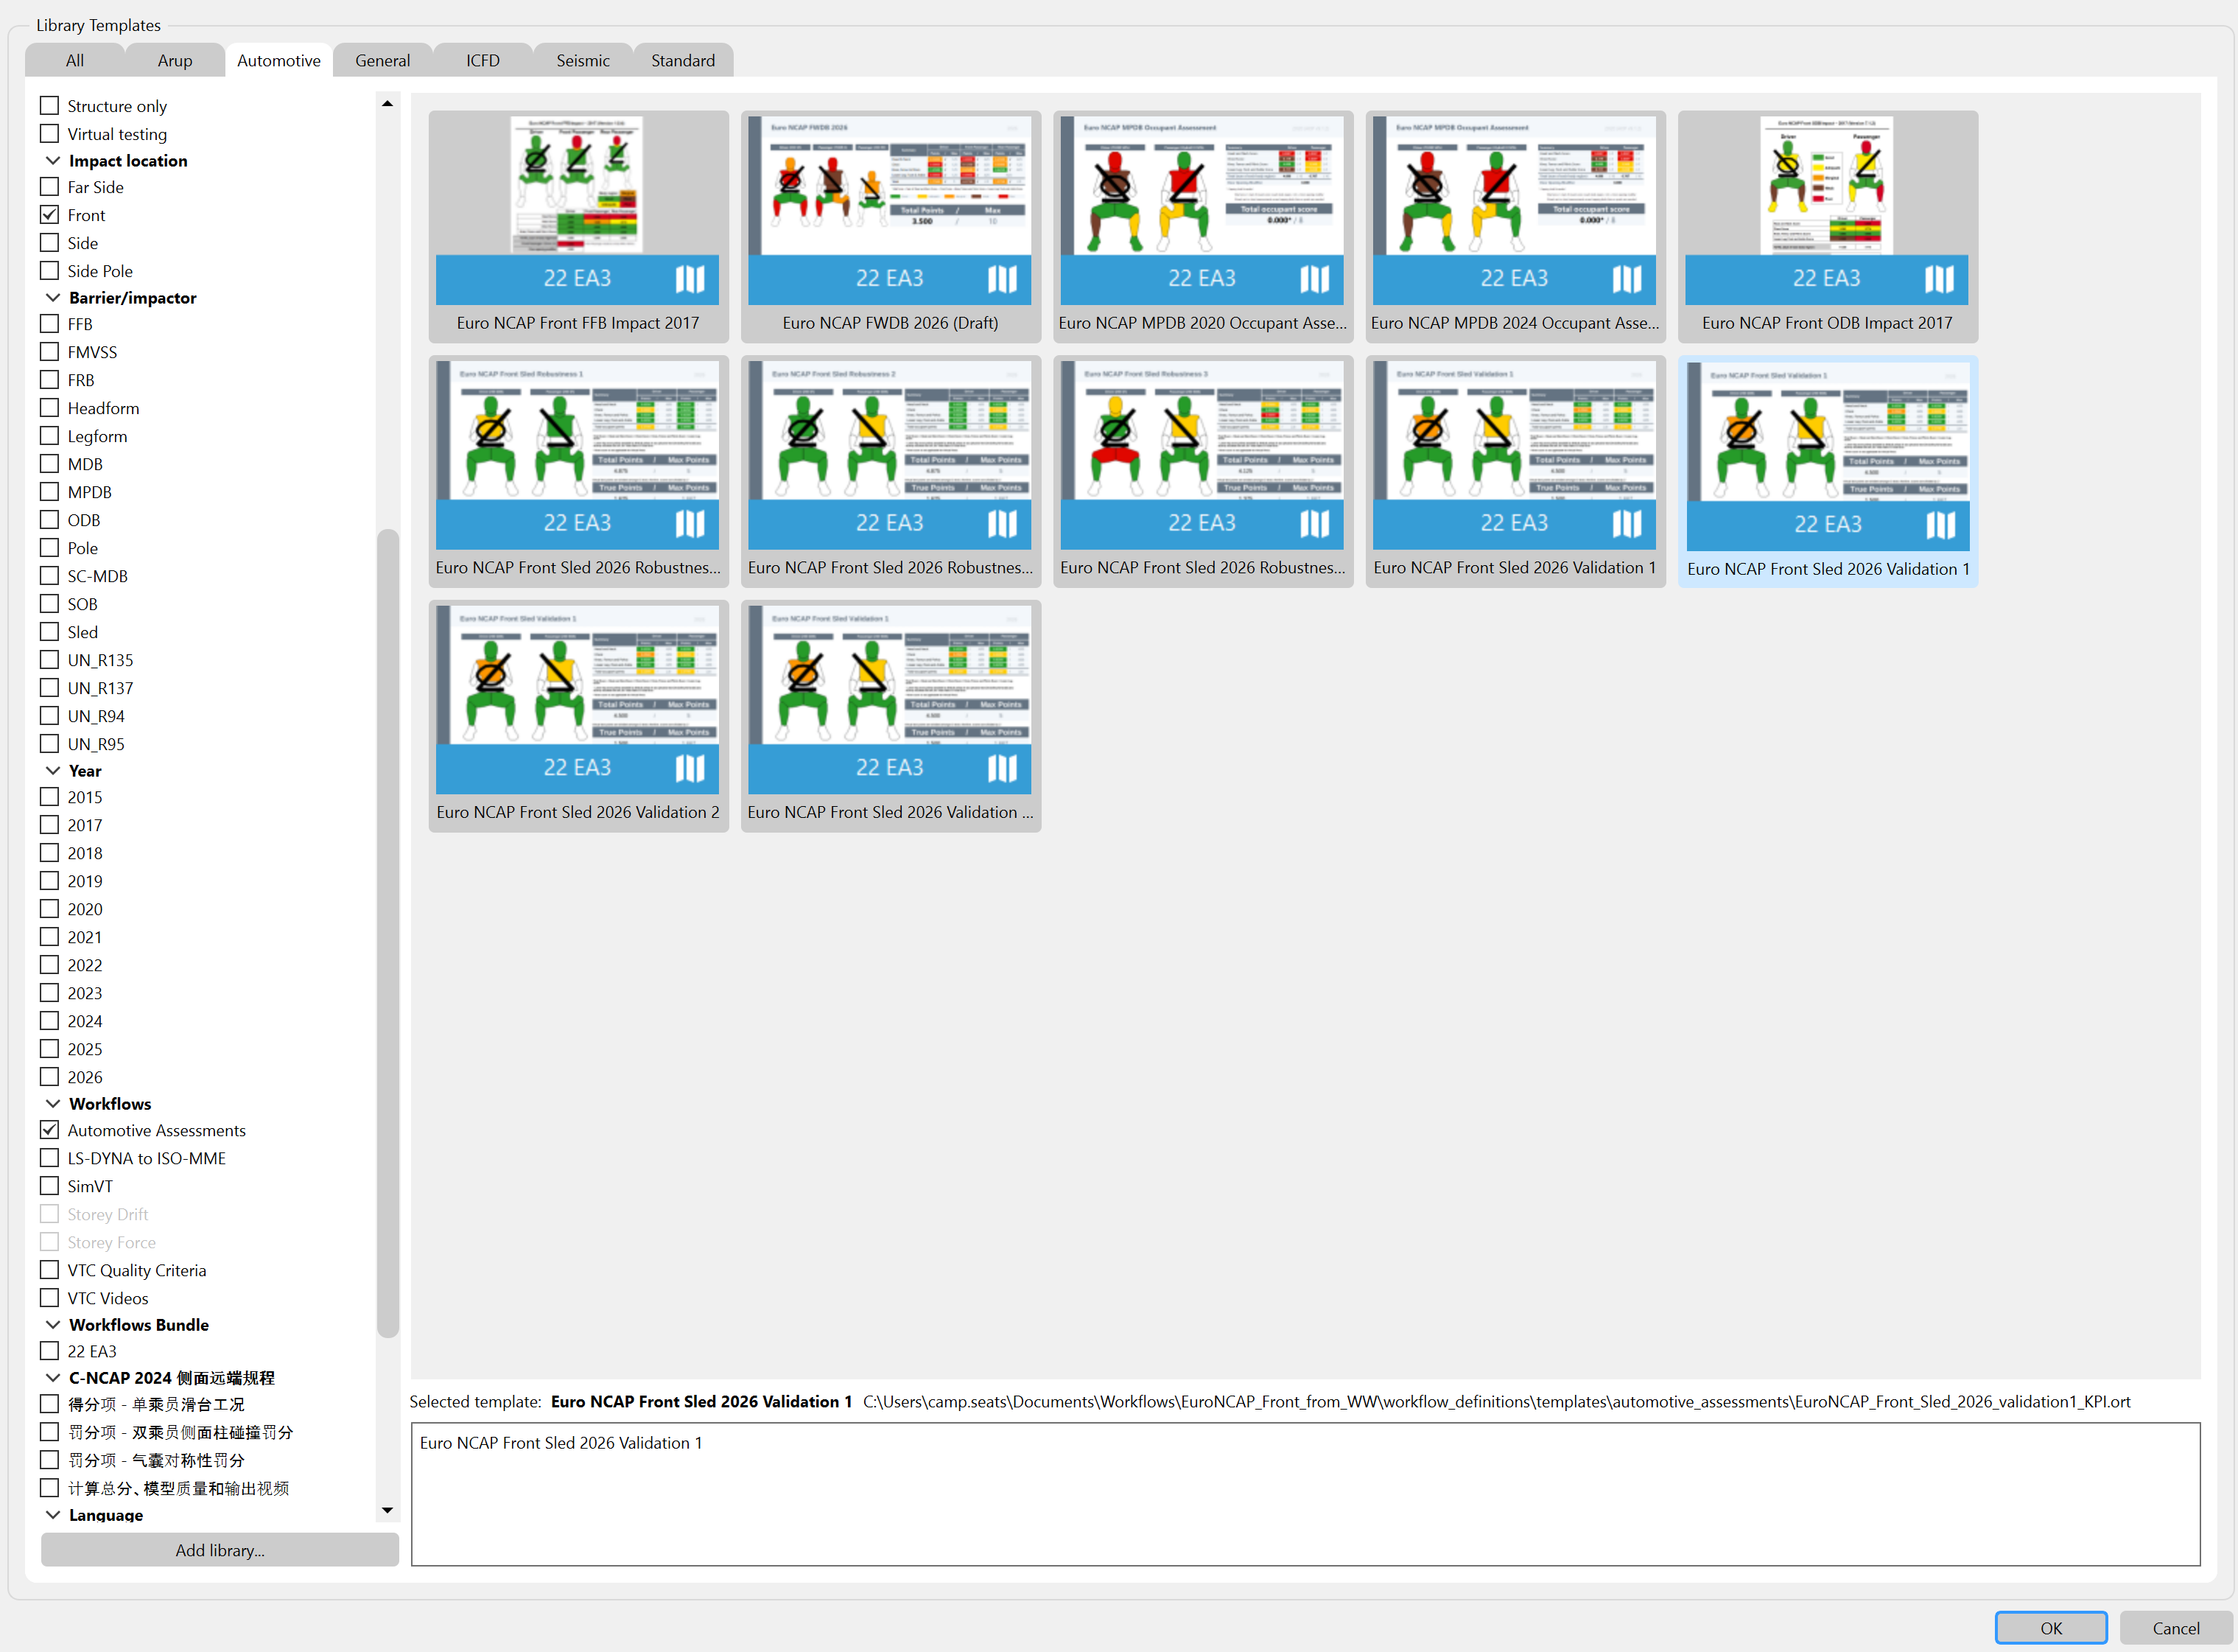
Task: Switch to the All tab
Action: (x=75, y=60)
